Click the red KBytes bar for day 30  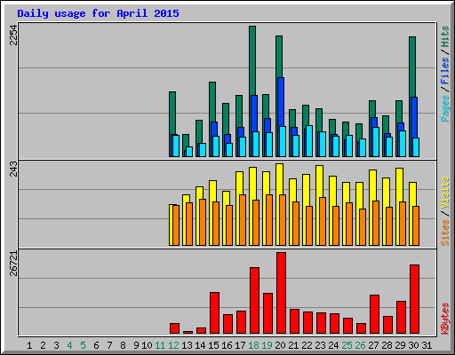[x=414, y=299]
